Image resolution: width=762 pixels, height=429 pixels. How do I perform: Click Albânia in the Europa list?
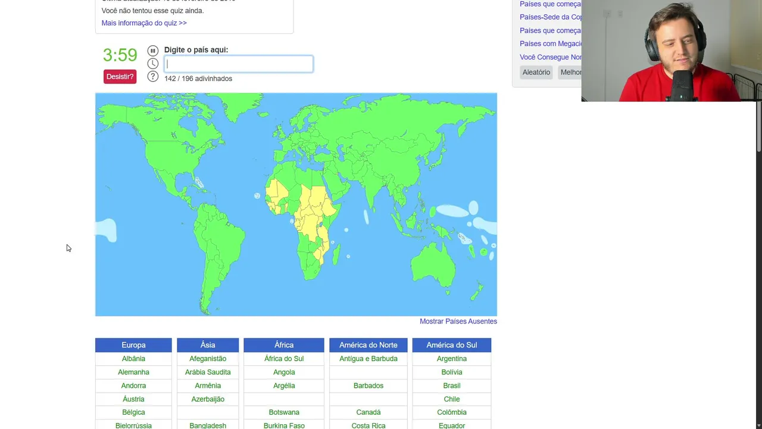(133, 359)
